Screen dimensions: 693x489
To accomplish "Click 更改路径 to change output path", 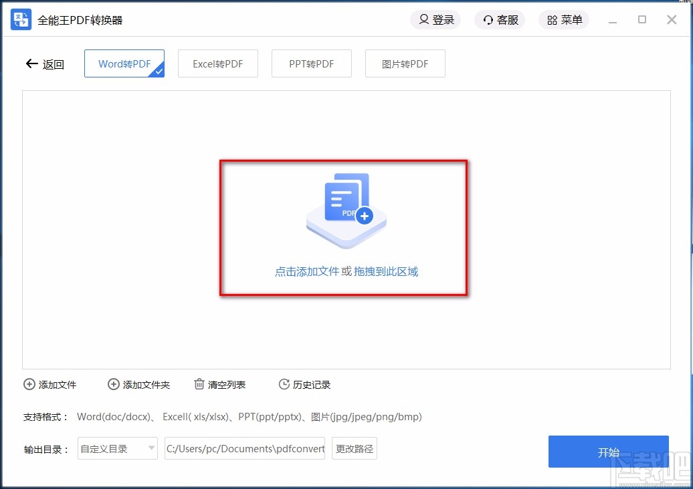I will (354, 448).
